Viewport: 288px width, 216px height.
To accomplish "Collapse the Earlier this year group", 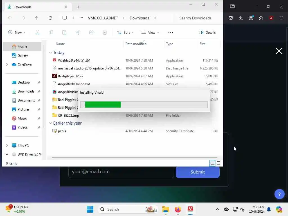I will coord(51,123).
